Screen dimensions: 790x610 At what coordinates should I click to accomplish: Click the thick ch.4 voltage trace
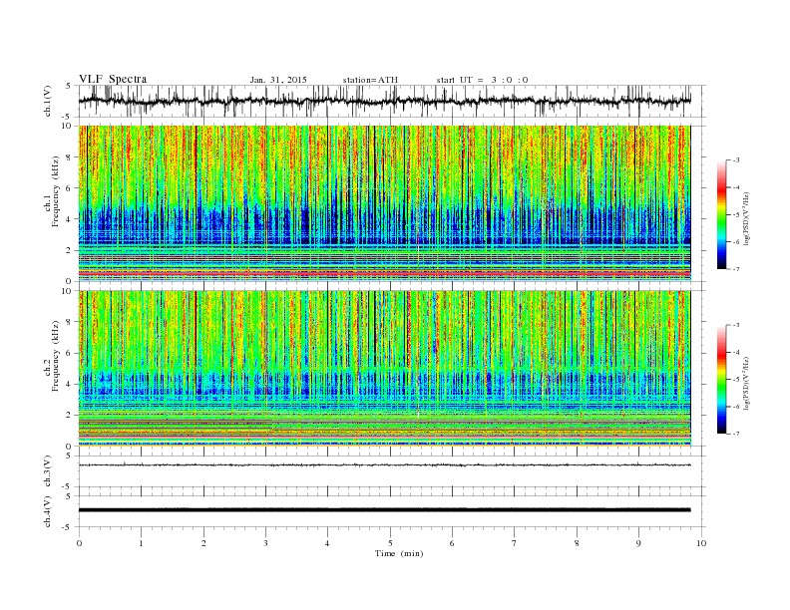point(384,510)
